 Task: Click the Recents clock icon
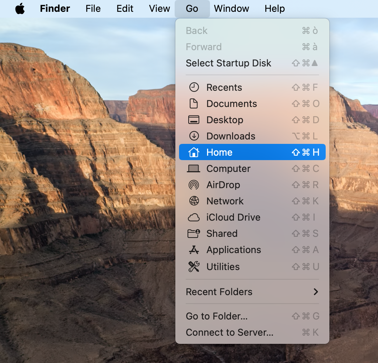pos(194,87)
